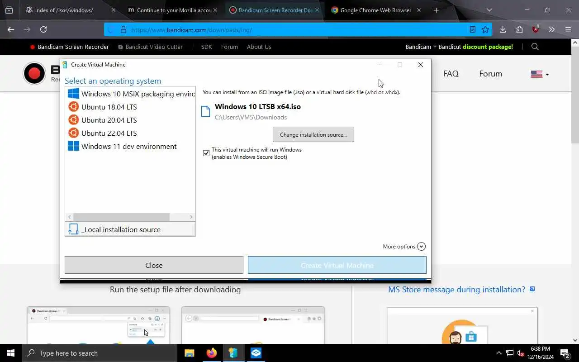
Task: Click the taskbar search box
Action: pyautogui.click(x=99, y=353)
